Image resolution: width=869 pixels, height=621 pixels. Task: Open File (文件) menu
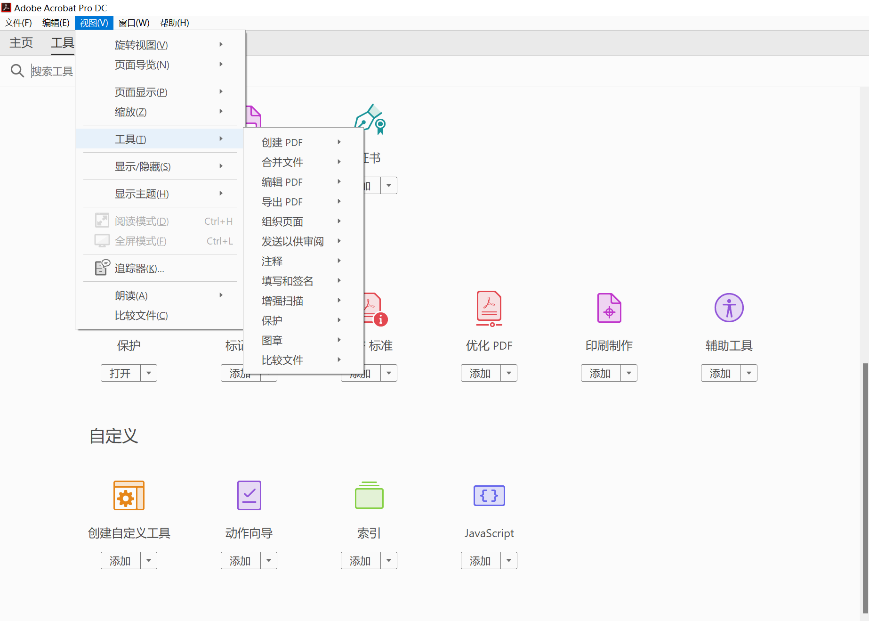pos(18,23)
